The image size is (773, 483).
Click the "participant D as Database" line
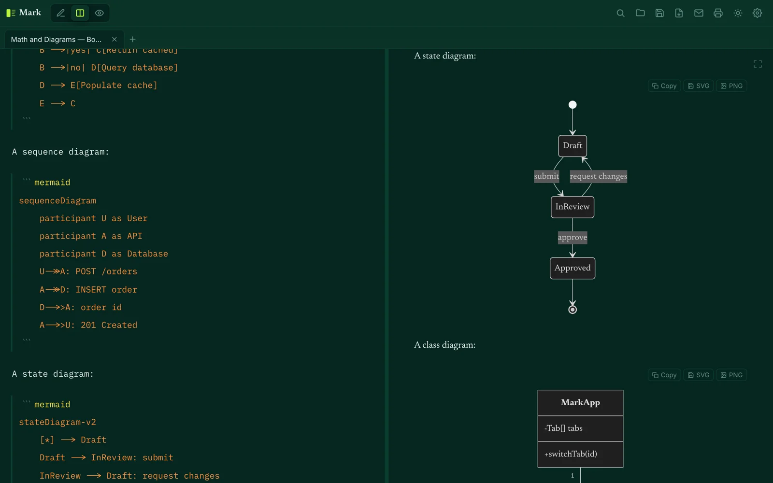tap(104, 254)
